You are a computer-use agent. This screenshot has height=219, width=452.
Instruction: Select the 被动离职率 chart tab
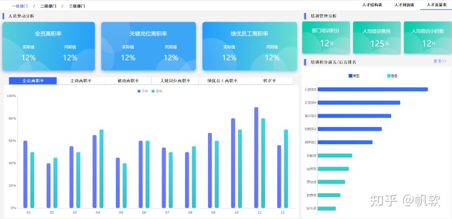tap(128, 81)
